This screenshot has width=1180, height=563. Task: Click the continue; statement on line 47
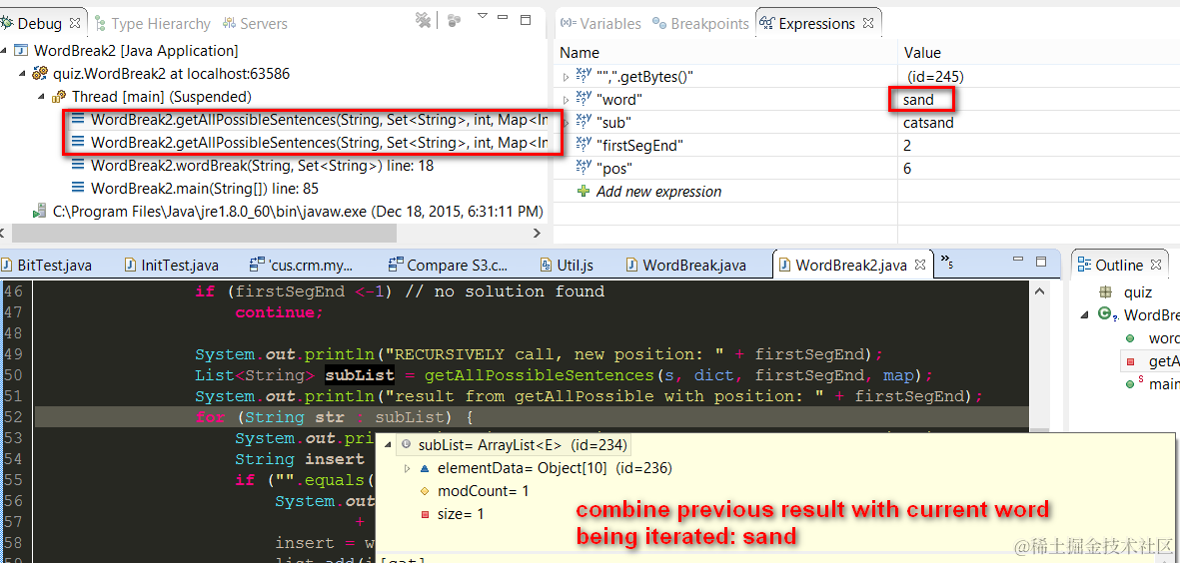tap(279, 311)
